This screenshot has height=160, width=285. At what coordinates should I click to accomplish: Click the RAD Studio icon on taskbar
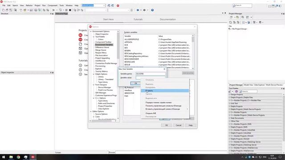[x=33, y=157]
